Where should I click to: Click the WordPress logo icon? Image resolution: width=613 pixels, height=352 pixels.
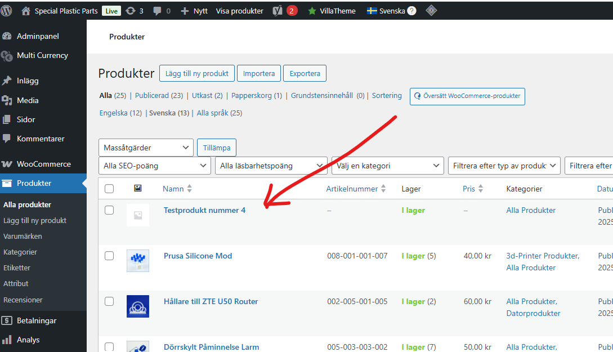pyautogui.click(x=6, y=11)
